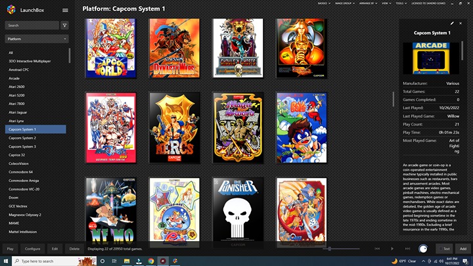Open the View dropdown menu
The width and height of the screenshot is (473, 266).
386,3
